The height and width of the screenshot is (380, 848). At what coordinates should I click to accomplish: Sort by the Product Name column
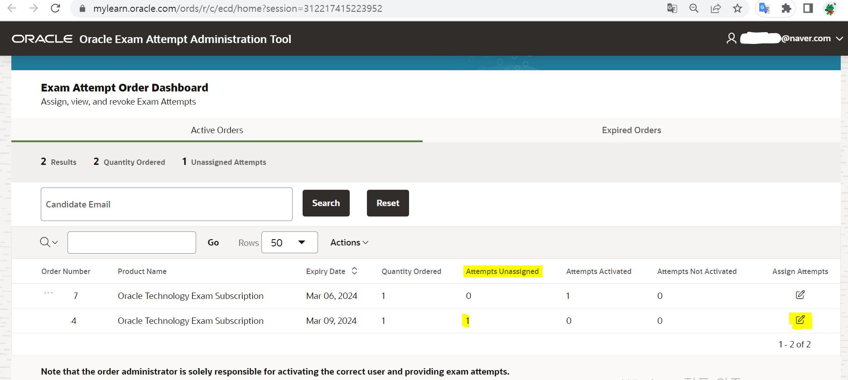[x=142, y=271]
